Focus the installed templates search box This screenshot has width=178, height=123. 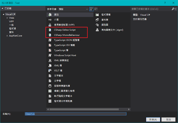tap(151, 9)
